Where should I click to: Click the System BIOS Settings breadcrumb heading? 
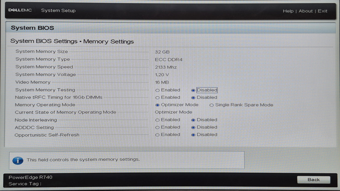(x=43, y=41)
